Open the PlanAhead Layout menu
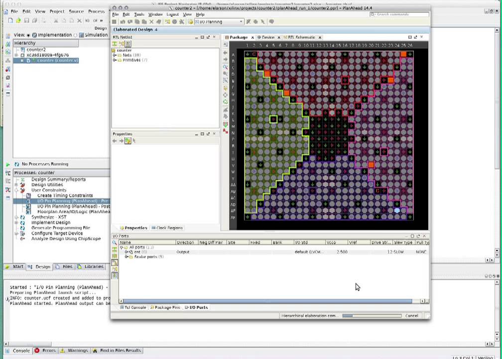Image resolution: width=502 pixels, height=359 pixels. 172,14
